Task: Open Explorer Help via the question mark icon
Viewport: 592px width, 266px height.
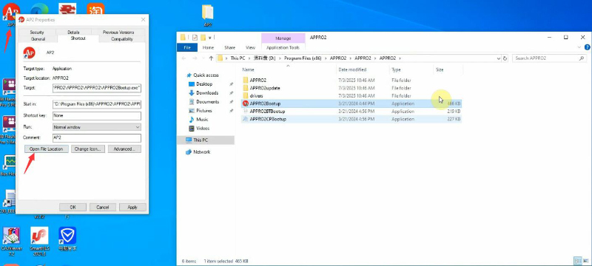Action: pos(587,47)
